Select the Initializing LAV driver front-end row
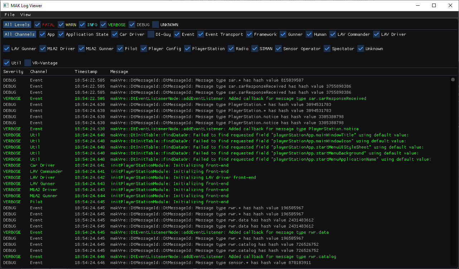 [x=226, y=177]
